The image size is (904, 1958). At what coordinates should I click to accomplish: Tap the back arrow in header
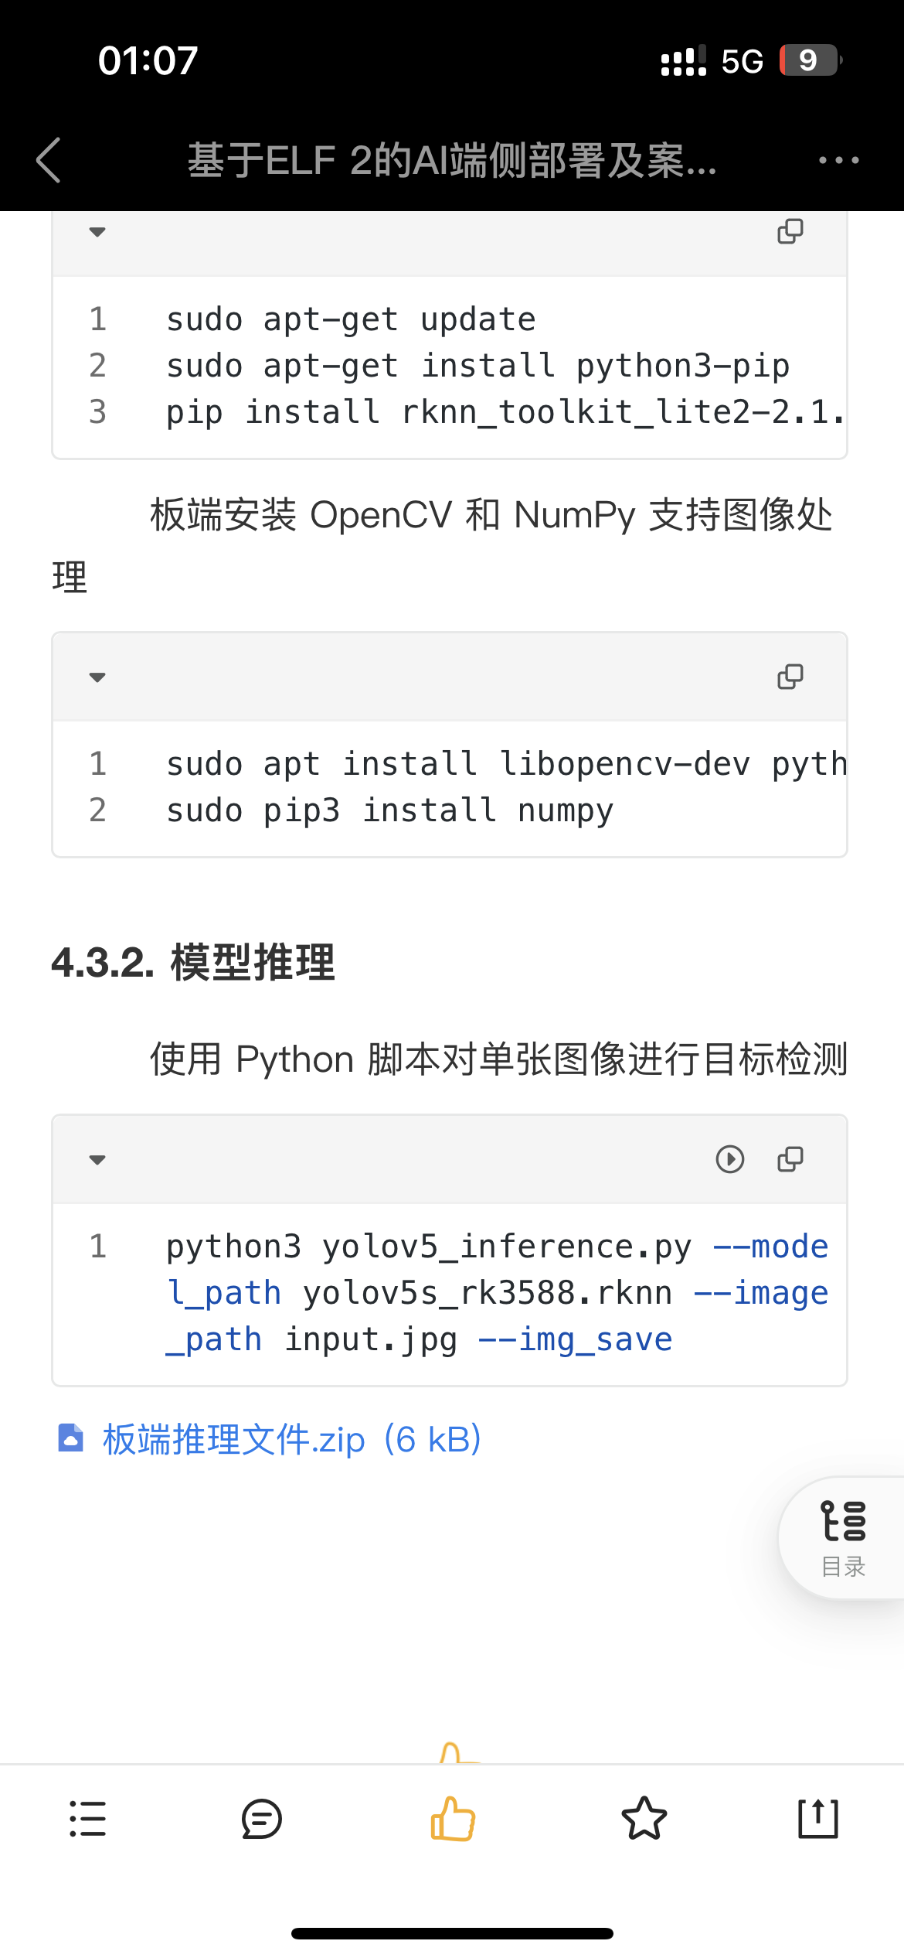click(49, 160)
